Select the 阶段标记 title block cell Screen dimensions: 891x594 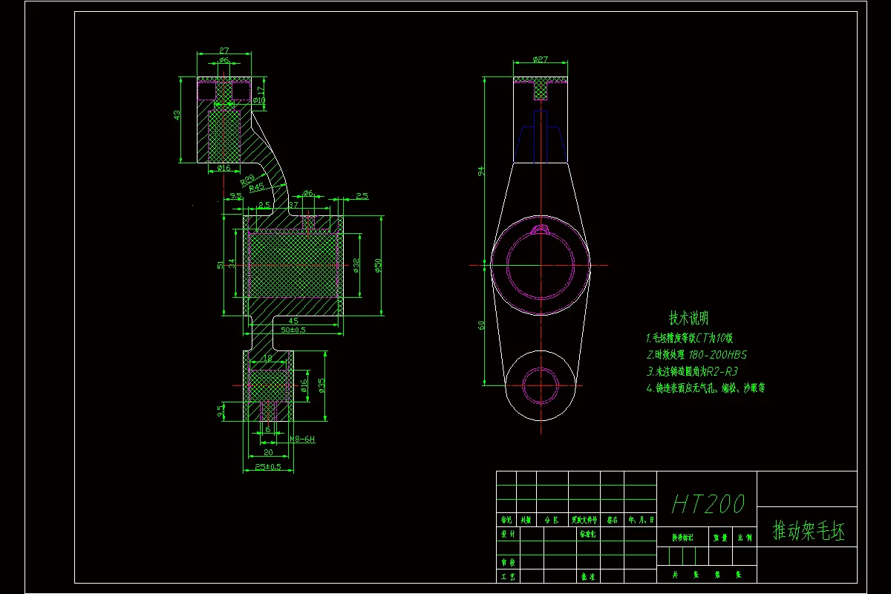click(x=683, y=538)
